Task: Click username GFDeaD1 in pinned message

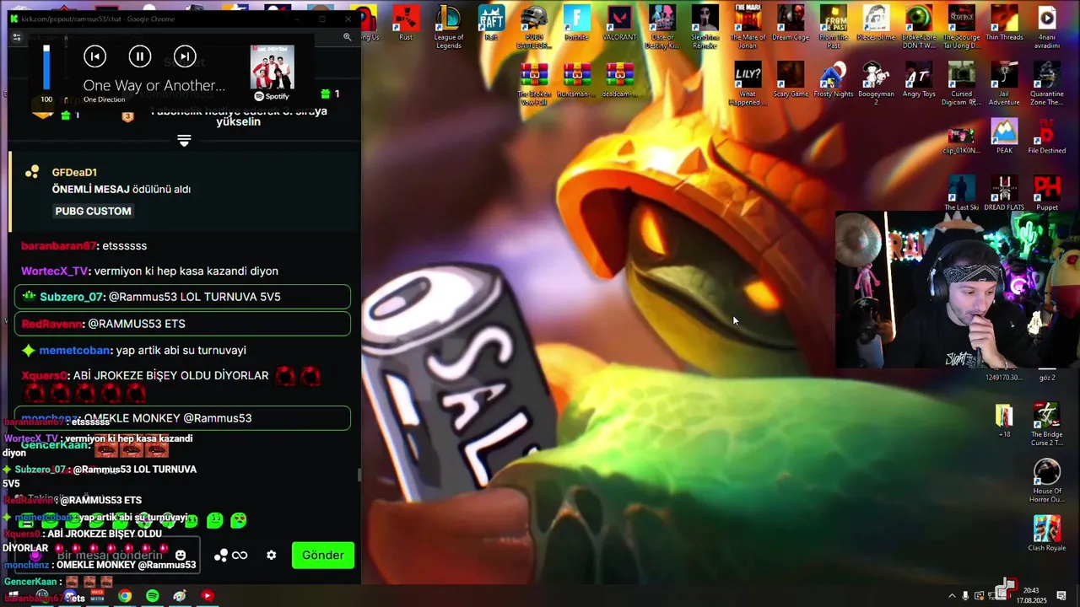Action: (74, 172)
